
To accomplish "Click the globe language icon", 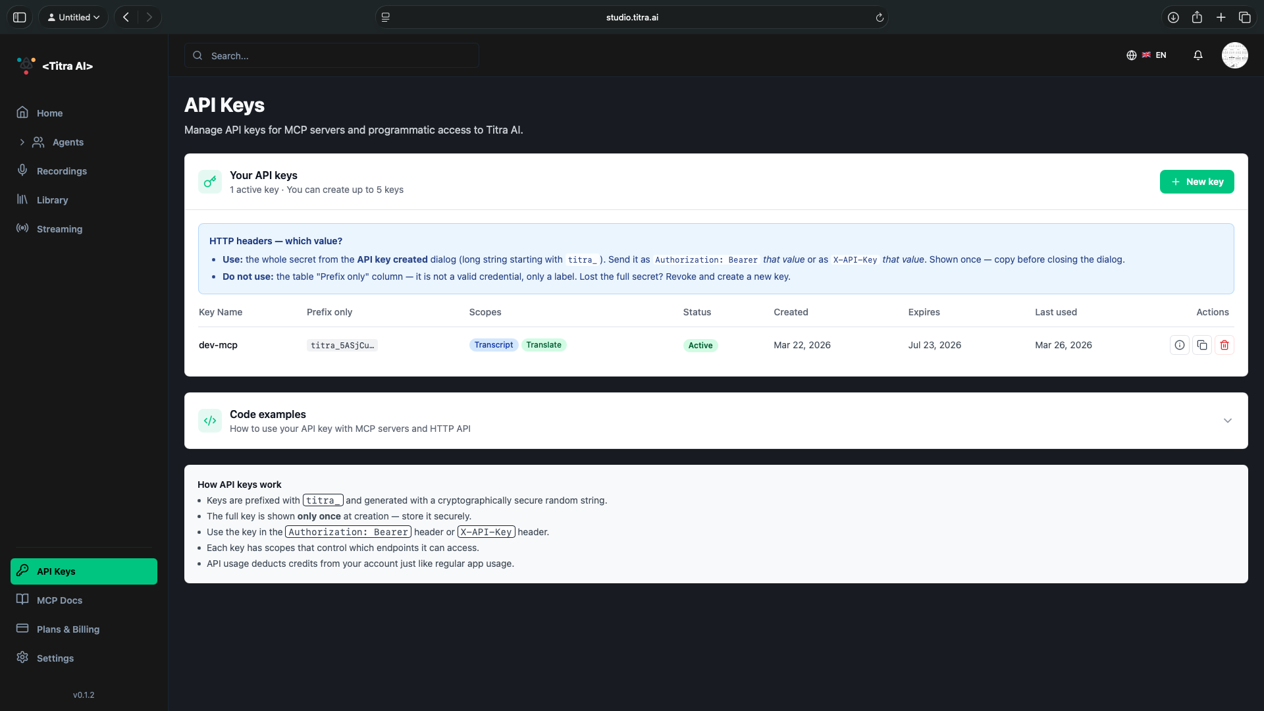I will (x=1131, y=55).
